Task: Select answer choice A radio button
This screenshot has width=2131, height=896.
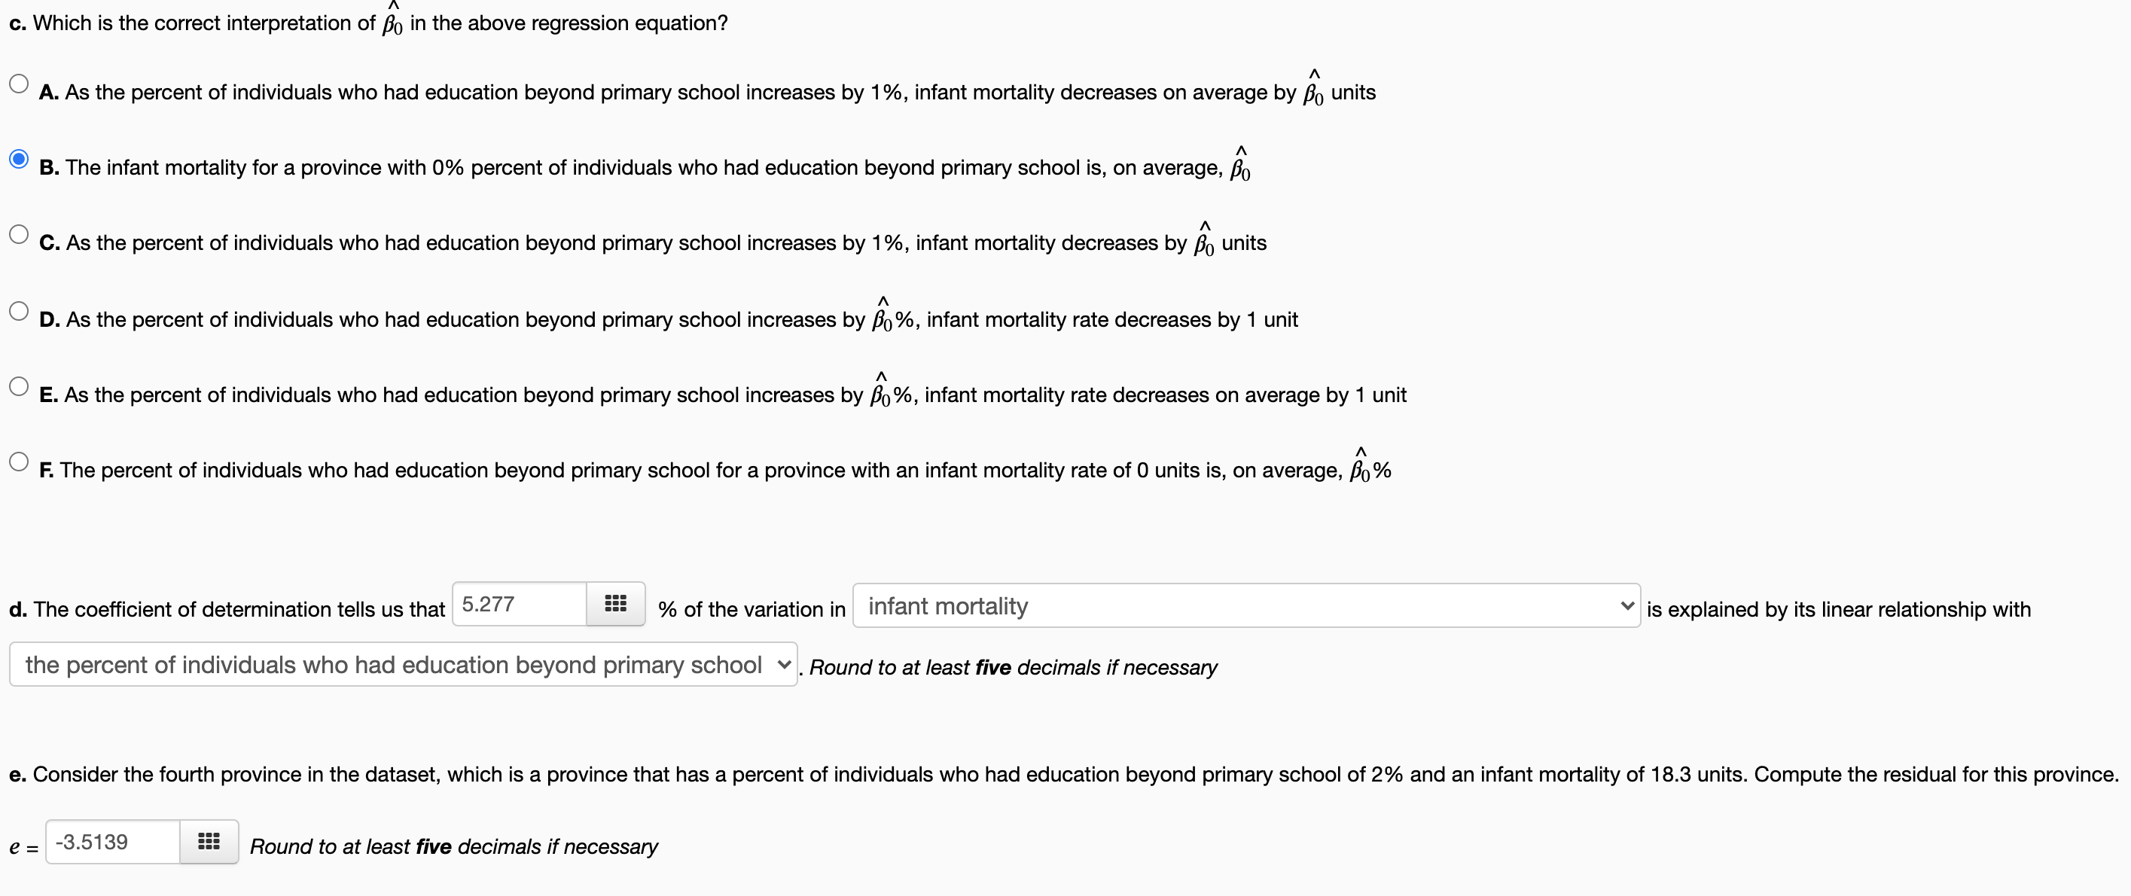Action: pyautogui.click(x=18, y=84)
